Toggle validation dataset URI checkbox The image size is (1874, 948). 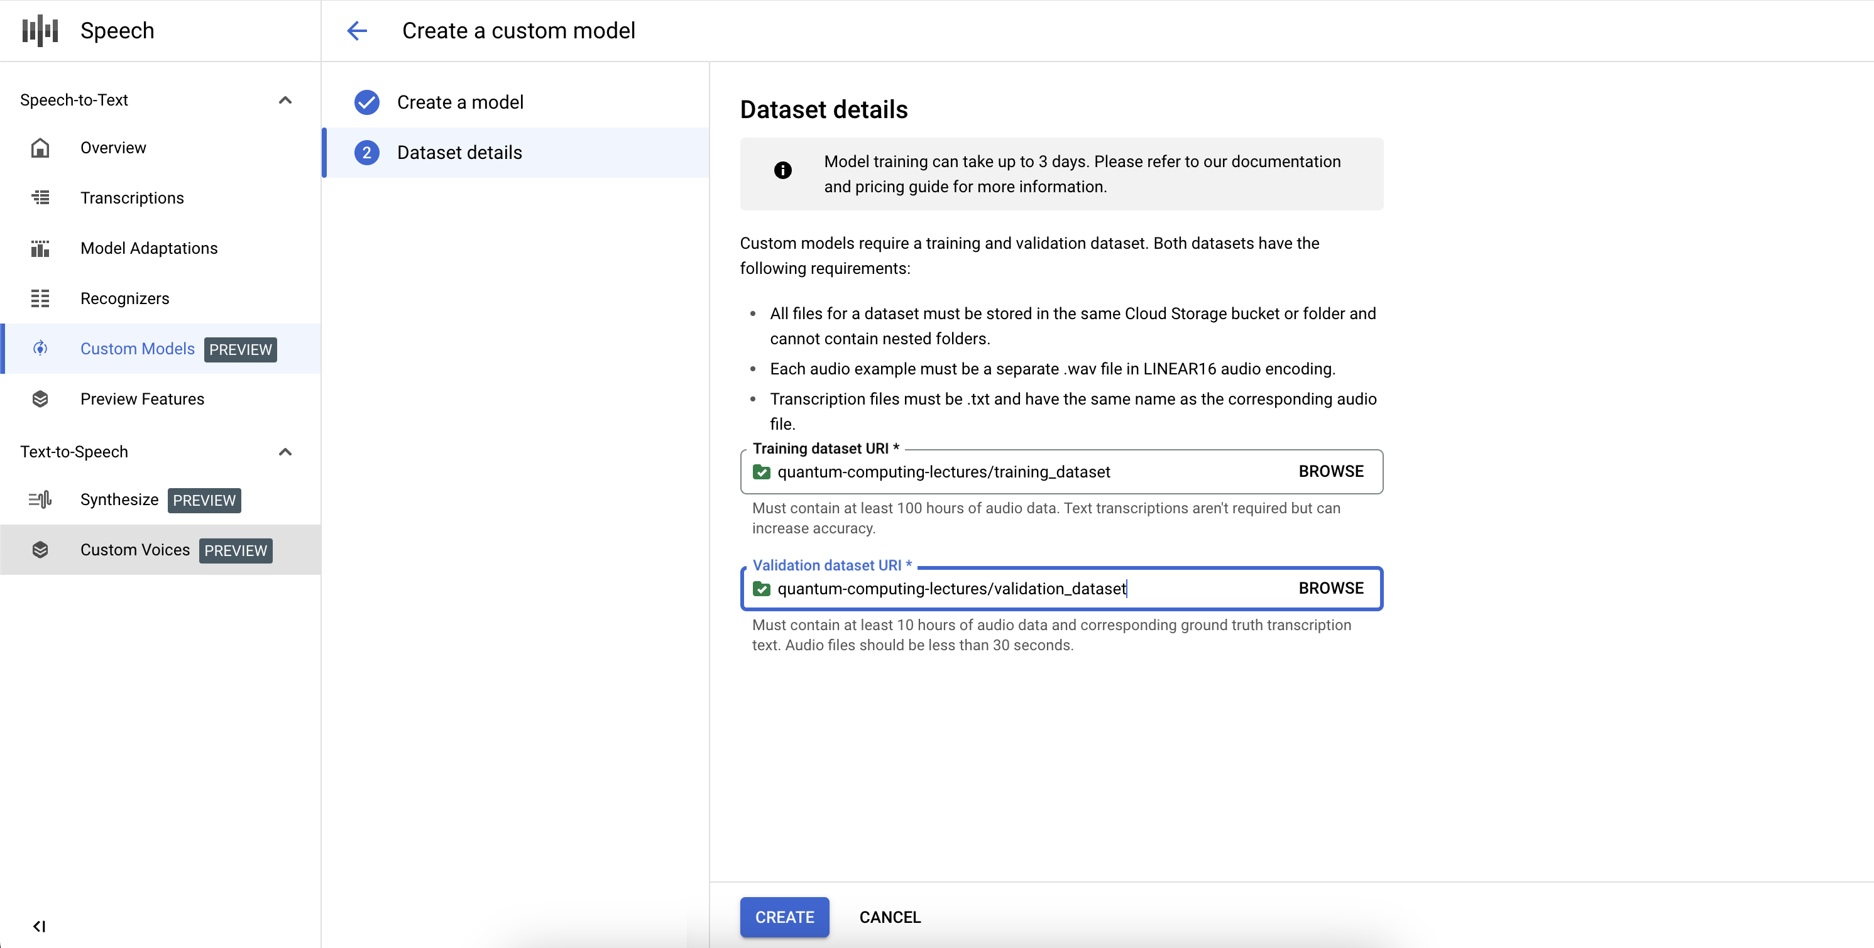763,589
